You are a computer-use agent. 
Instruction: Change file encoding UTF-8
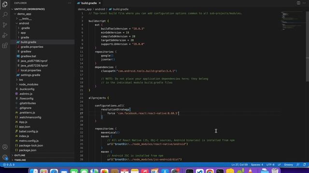point(270,164)
